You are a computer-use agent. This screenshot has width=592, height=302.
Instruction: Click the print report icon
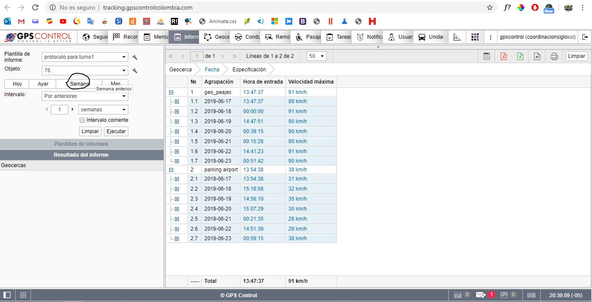554,56
